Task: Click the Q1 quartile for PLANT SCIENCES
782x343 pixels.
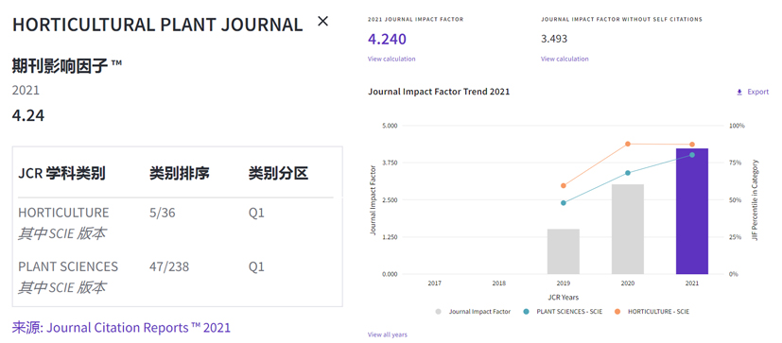Action: [x=256, y=266]
